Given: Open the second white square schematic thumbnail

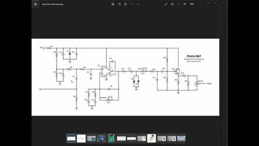Looking at the screenshot, I should [x=81, y=138].
